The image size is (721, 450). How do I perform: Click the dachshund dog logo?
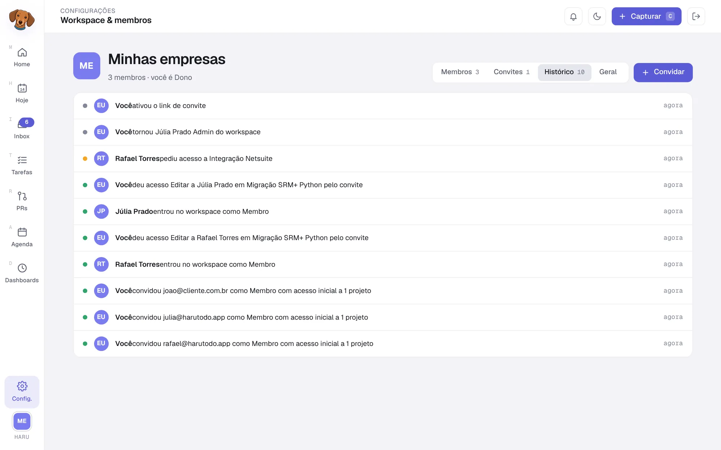pyautogui.click(x=22, y=19)
